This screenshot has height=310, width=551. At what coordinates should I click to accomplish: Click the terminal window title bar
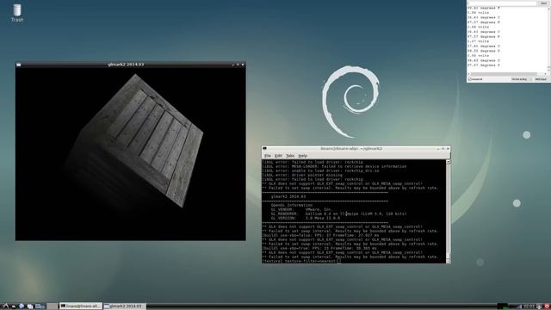click(356, 149)
